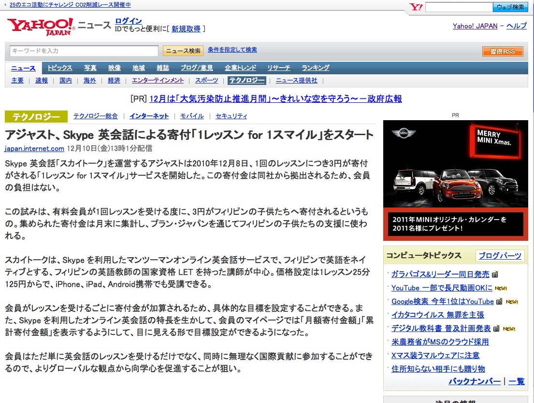Click the 新規取得 registration link

point(186,29)
